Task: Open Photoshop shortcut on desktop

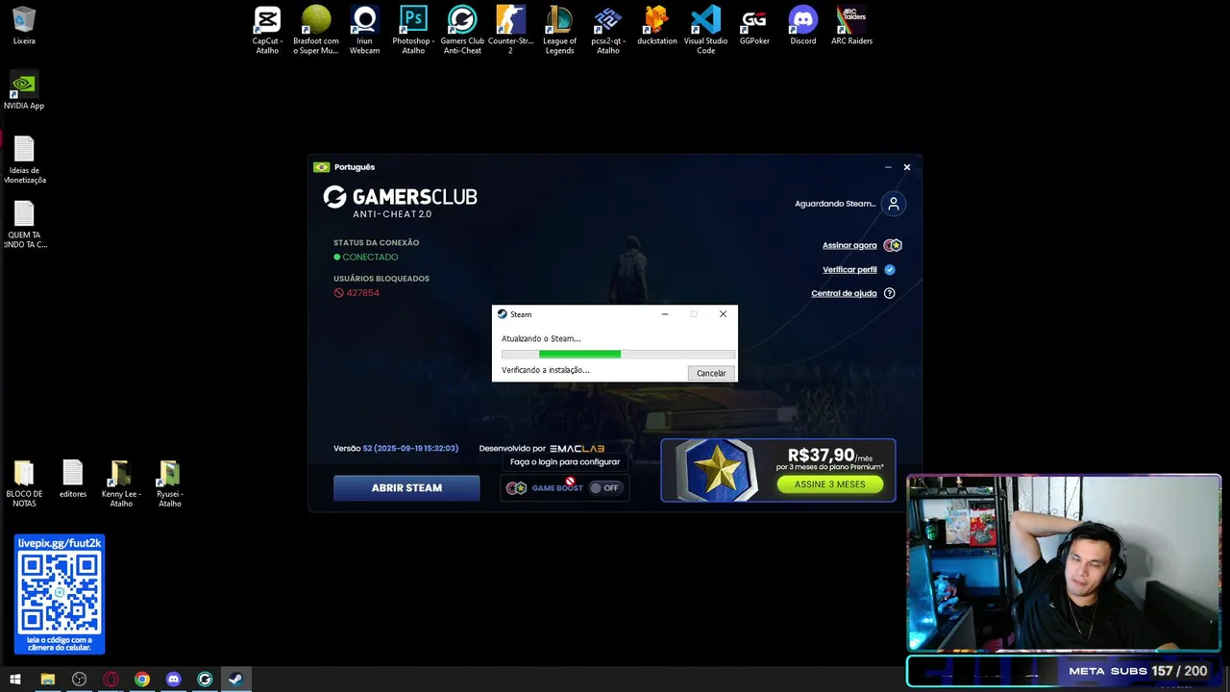Action: tap(413, 30)
